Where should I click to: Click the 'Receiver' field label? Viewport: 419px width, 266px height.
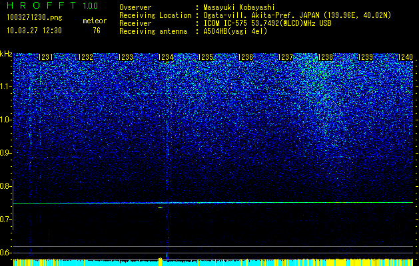(x=135, y=23)
